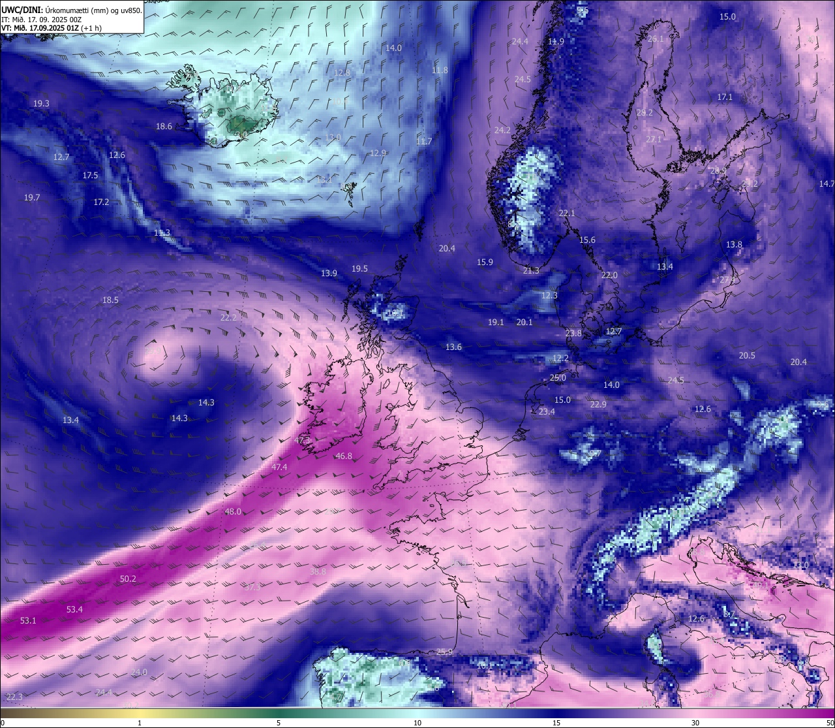Click the map value '22.0'
The height and width of the screenshot is (728, 835).
[x=609, y=275]
